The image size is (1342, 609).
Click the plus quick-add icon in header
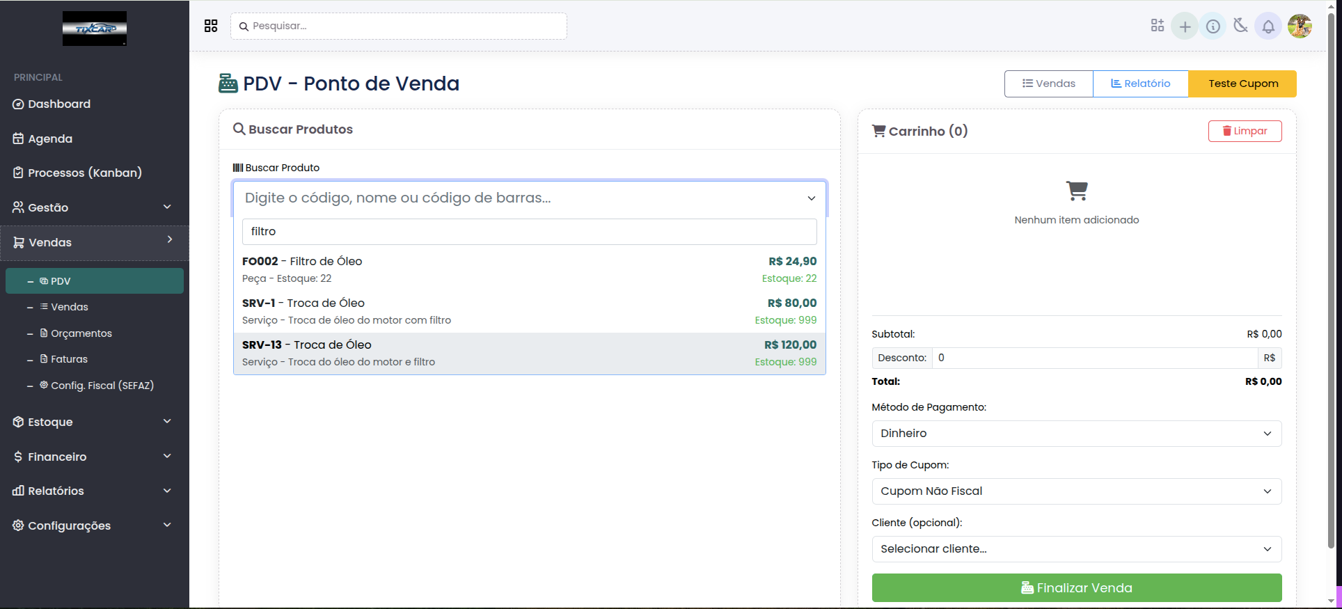[1185, 26]
